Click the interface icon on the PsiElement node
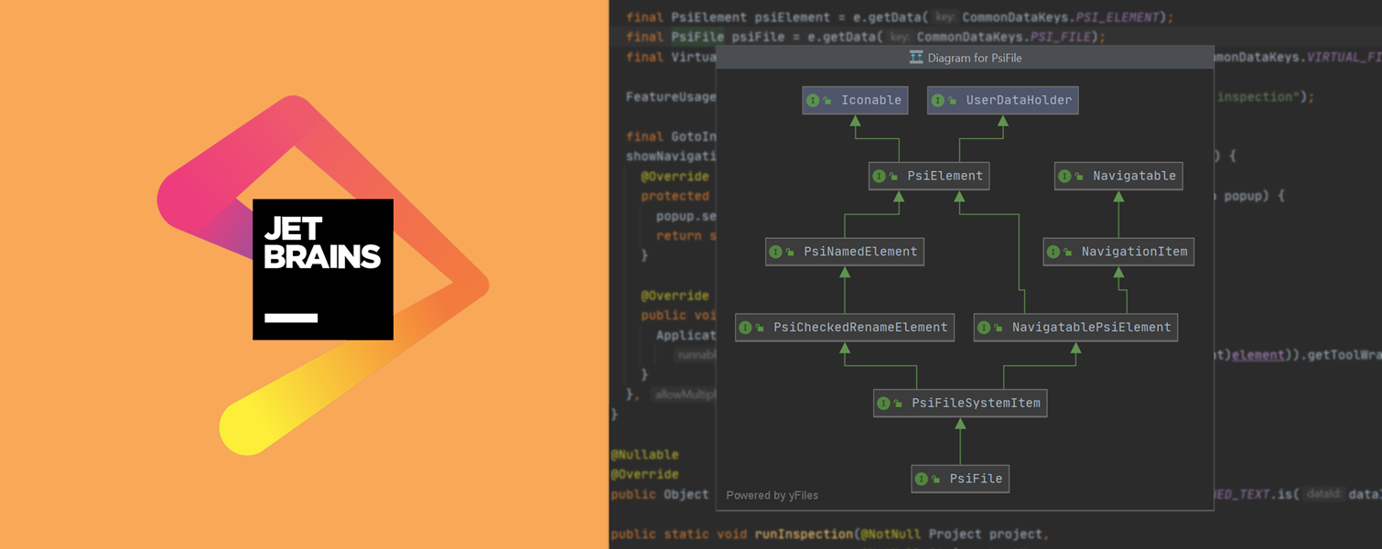The height and width of the screenshot is (549, 1382). click(x=879, y=177)
